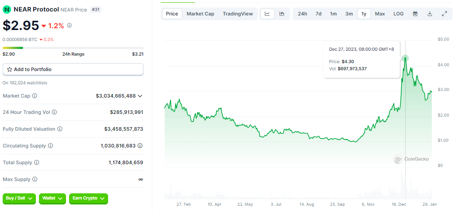Set chart range to 7d
The width and height of the screenshot is (454, 211).
coord(318,14)
